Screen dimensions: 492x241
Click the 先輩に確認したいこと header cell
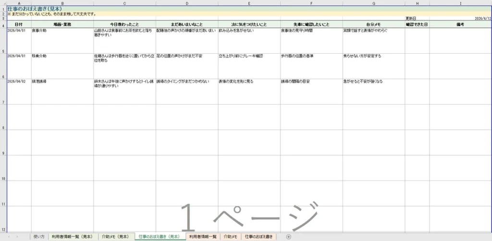pos(311,24)
